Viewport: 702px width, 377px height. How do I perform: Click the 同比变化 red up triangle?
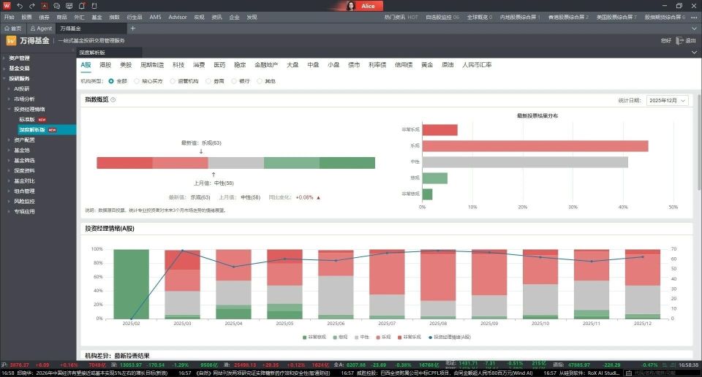(318, 197)
